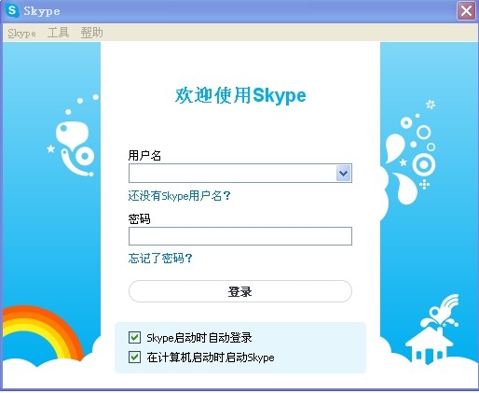Toggle Skype启动时自动登录 checkbox
Screen dimensions: 479x393
[134, 337]
